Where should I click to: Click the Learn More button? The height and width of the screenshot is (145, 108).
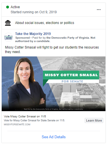[x=94, y=120]
